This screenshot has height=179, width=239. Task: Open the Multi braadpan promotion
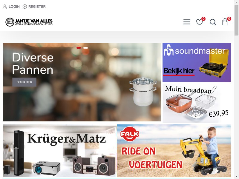click(197, 103)
